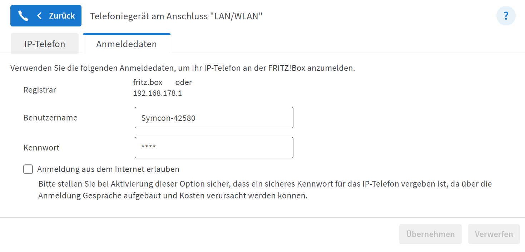Click the "Verwenden Sie die folgenden Anmeldedaten" instruction
This screenshot has height=252, width=525.
click(183, 68)
